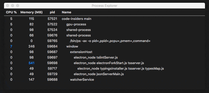Viewport: 209px width, 93px height.
Task: Click the CPU % column header
Action: tap(11, 12)
